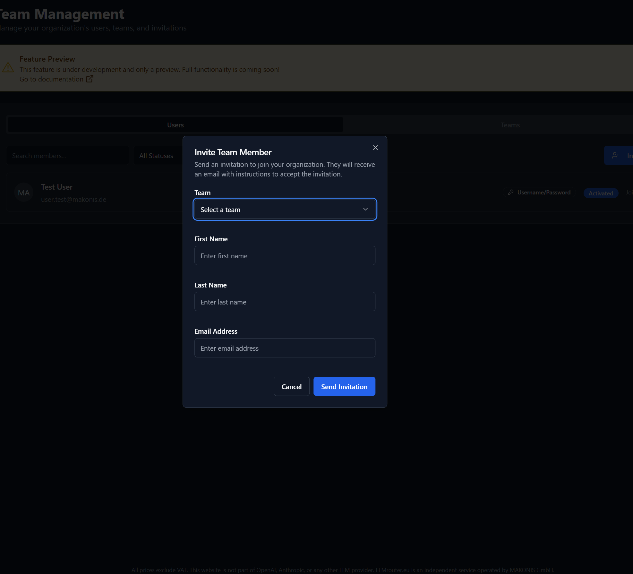This screenshot has height=574, width=633.
Task: Click the Cancel button
Action: 291,386
